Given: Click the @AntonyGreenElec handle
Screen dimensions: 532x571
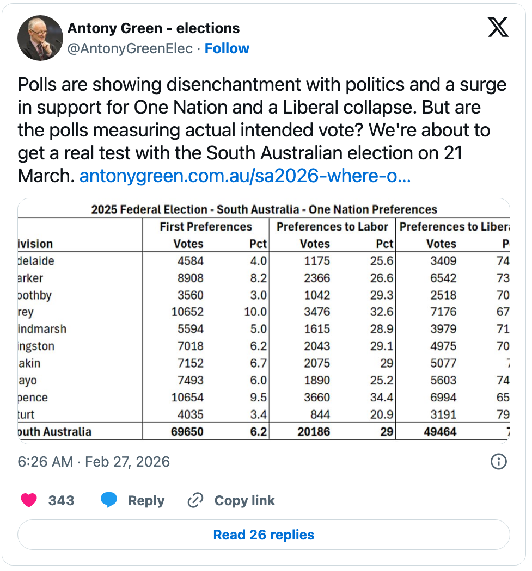Looking at the screenshot, I should [130, 48].
